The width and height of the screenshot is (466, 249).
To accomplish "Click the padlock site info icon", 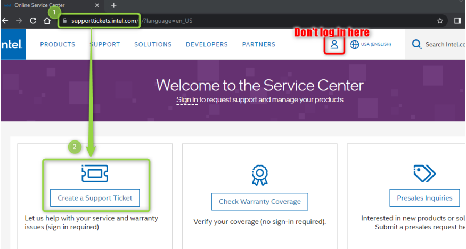I will tap(64, 21).
